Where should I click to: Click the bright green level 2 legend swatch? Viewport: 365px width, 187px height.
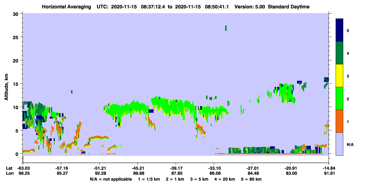pos(339,98)
